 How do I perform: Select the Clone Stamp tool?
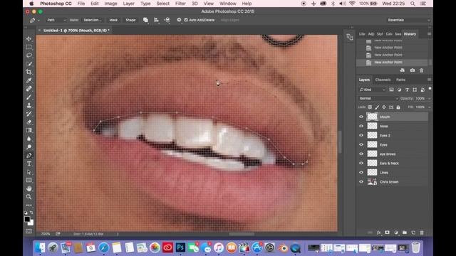coord(28,105)
